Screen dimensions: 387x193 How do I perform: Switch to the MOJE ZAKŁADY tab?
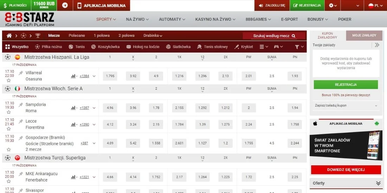pyautogui.click(x=364, y=35)
